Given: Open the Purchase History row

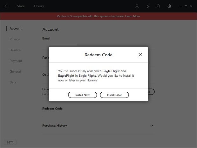Looking at the screenshot, I should coord(98,125).
